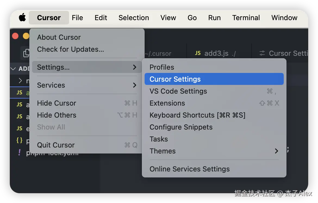Click the purple exclamation YAML file icon
This screenshot has height=203, width=318.
(x=19, y=152)
